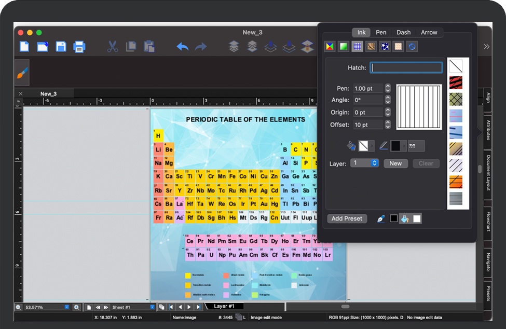The height and width of the screenshot is (329, 506).
Task: Click the New document icon
Action: [24, 47]
